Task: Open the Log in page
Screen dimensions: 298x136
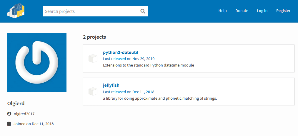Action: tap(262, 11)
